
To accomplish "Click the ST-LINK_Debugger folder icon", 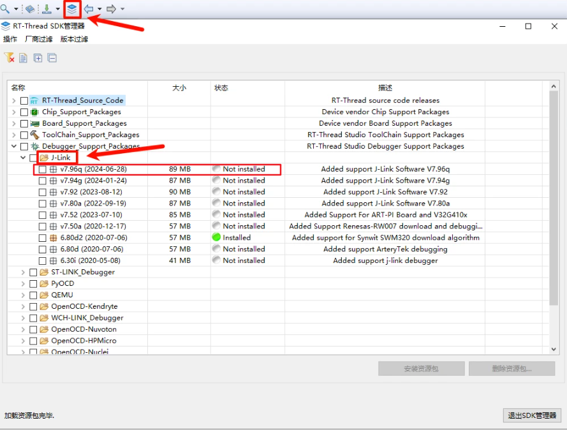I will pos(44,272).
